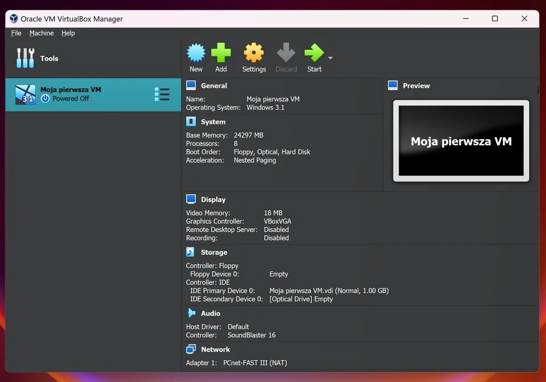Click the General section monitor icon

tap(191, 85)
